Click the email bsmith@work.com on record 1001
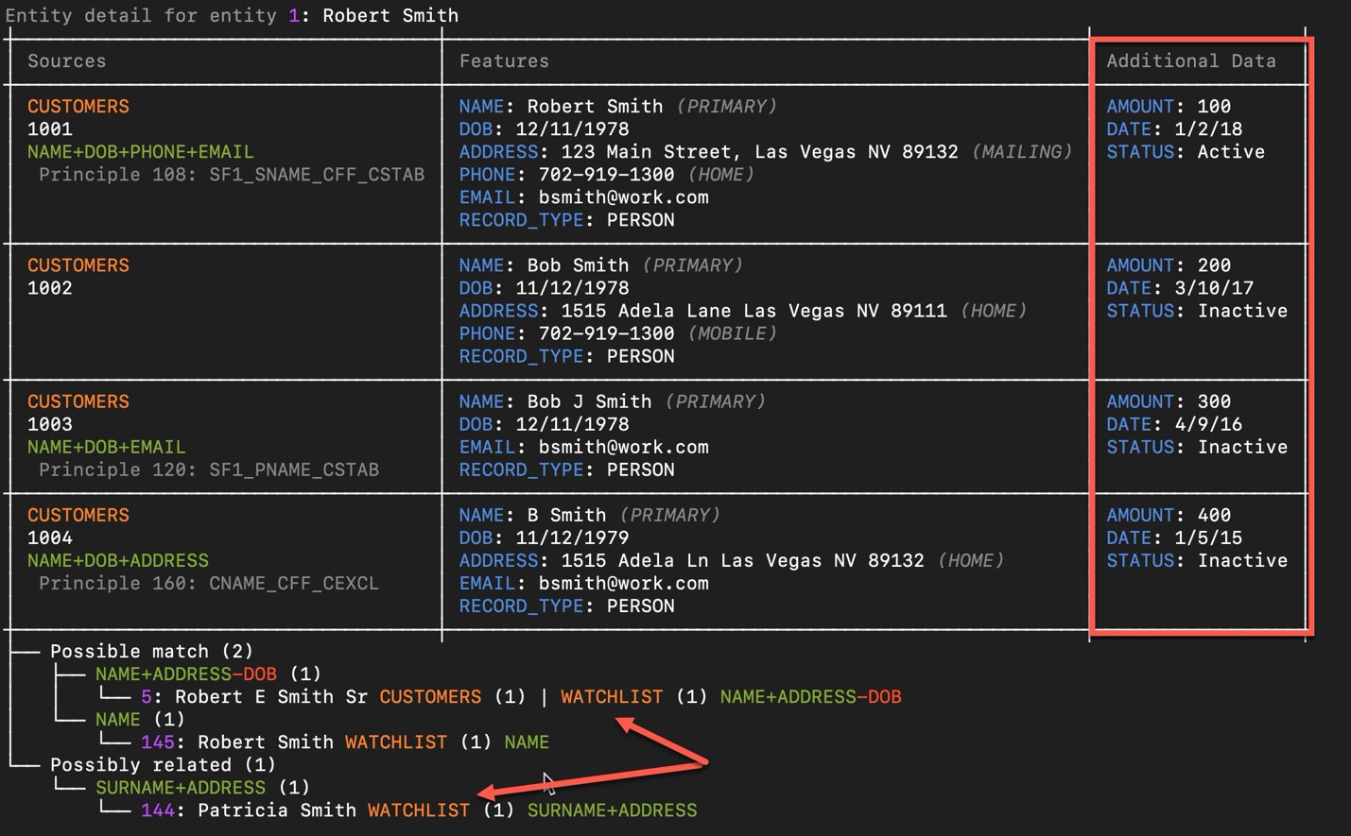Viewport: 1351px width, 836px height. (x=624, y=196)
